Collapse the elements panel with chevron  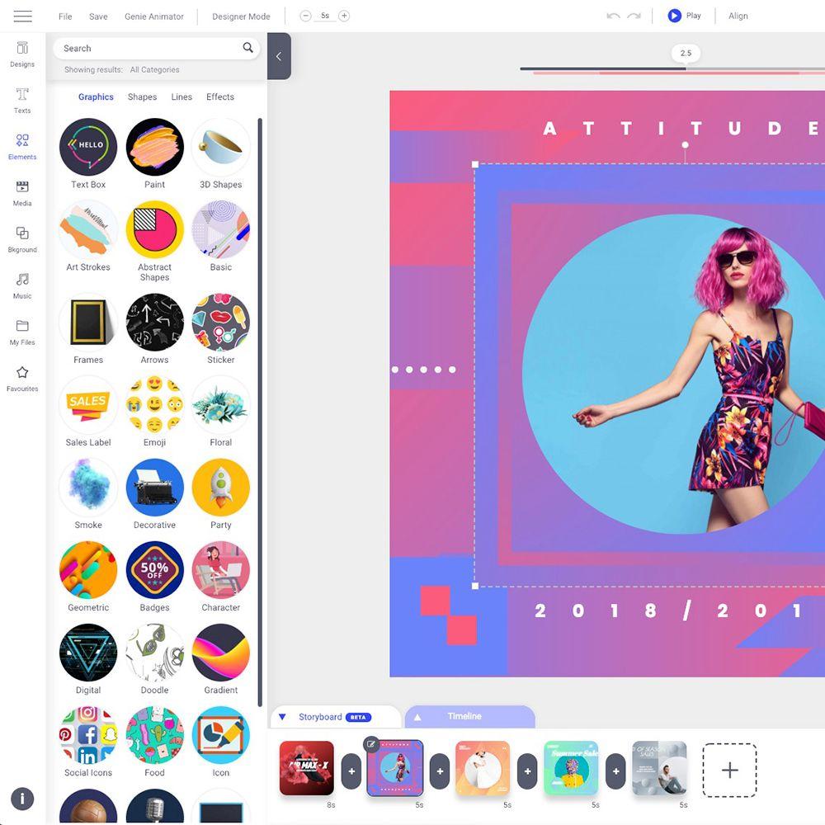coord(279,56)
